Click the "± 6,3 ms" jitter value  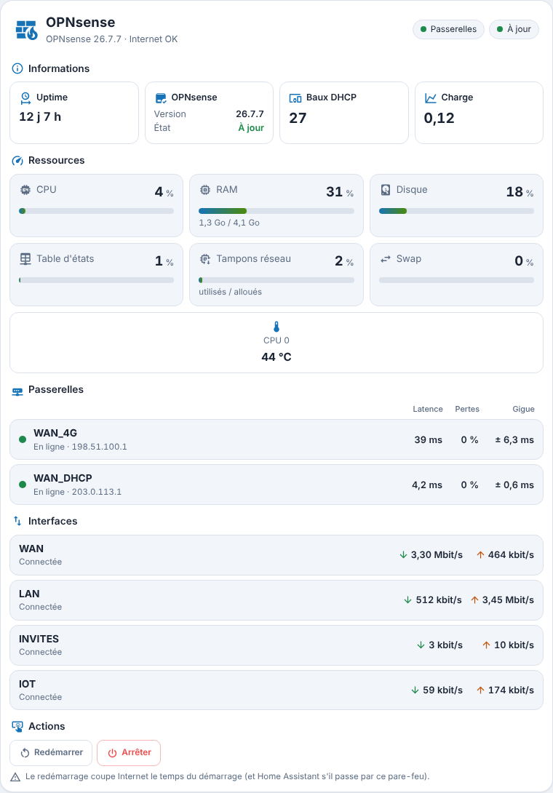point(514,440)
